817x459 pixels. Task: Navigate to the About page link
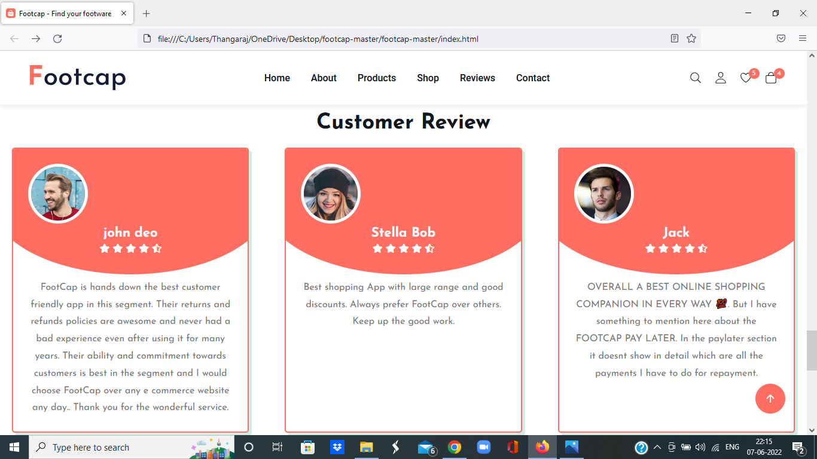click(324, 78)
